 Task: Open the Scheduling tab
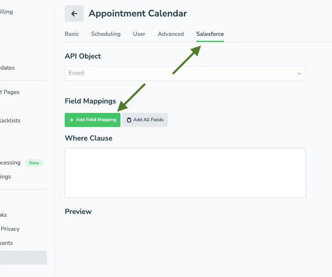click(106, 34)
